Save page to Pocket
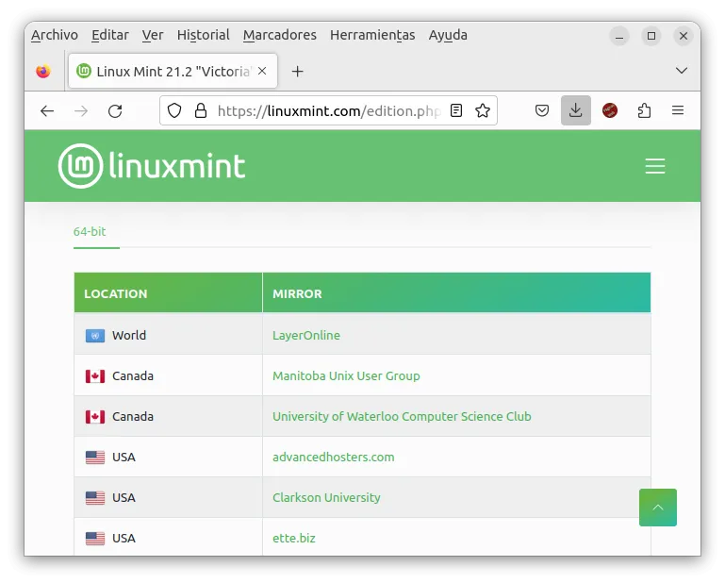725x583 pixels. pos(542,110)
